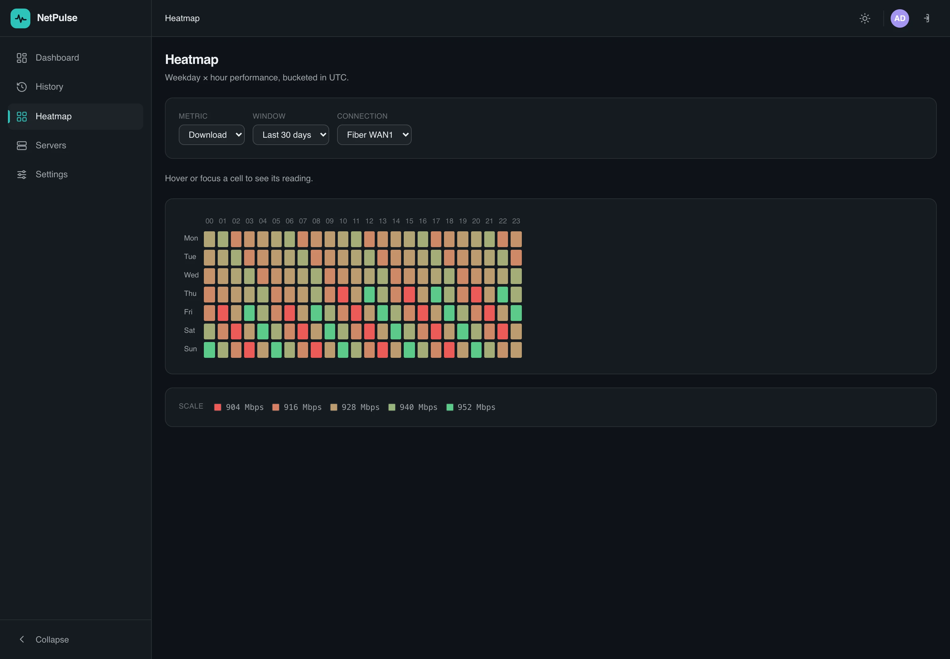950x659 pixels.
Task: Click the Thursday 10 hour red cell
Action: click(343, 294)
